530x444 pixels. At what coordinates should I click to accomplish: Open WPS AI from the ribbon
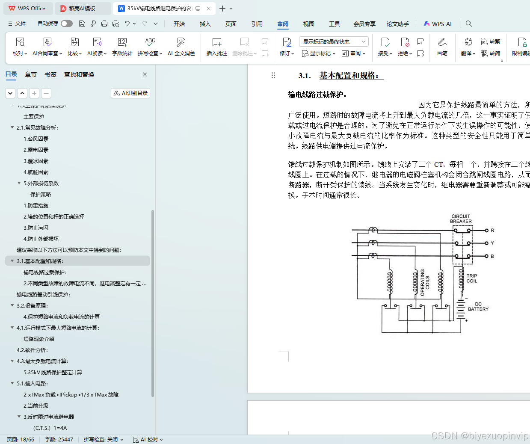tap(438, 24)
